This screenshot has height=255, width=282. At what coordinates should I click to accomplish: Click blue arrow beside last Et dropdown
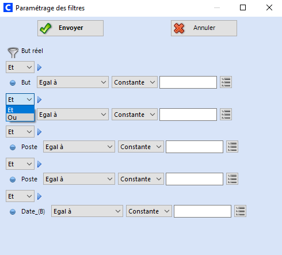click(39, 196)
